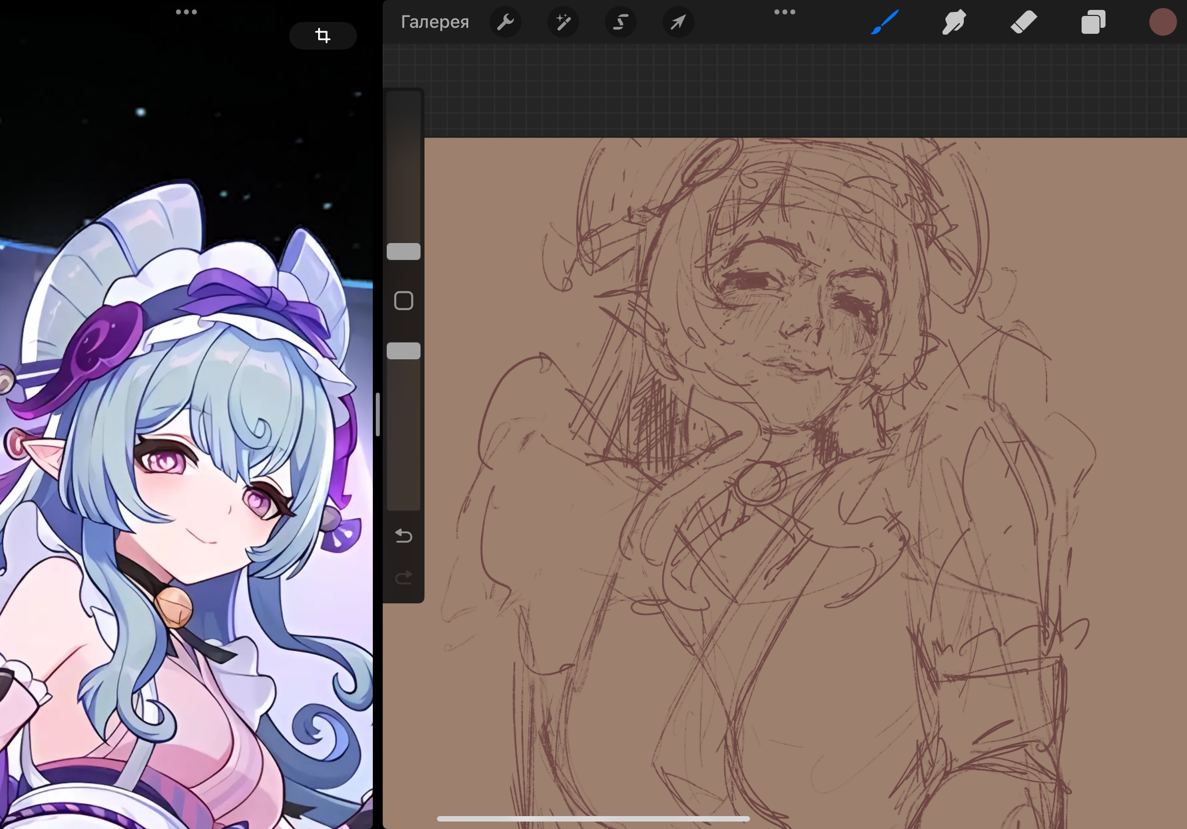Image resolution: width=1187 pixels, height=829 pixels.
Task: Open the active color swatch
Action: pos(1163,22)
